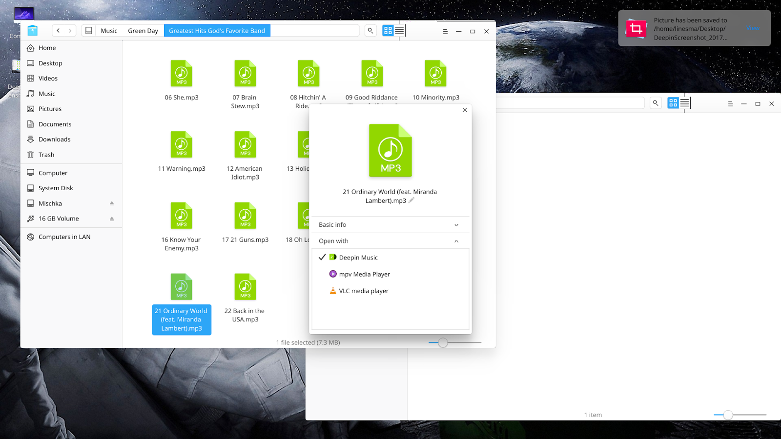The height and width of the screenshot is (439, 781).
Task: Open the Trash in the sidebar
Action: pyautogui.click(x=47, y=155)
